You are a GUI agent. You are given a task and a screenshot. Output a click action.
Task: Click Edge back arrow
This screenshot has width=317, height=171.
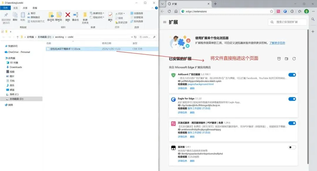pos(162,11)
